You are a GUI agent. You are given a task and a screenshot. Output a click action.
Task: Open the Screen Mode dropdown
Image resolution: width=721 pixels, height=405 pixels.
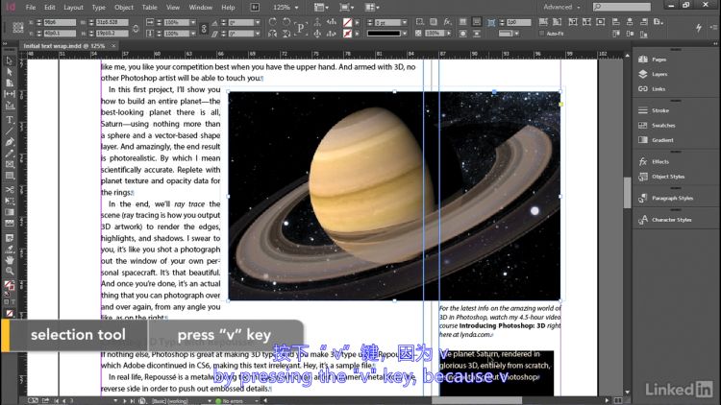coord(346,7)
